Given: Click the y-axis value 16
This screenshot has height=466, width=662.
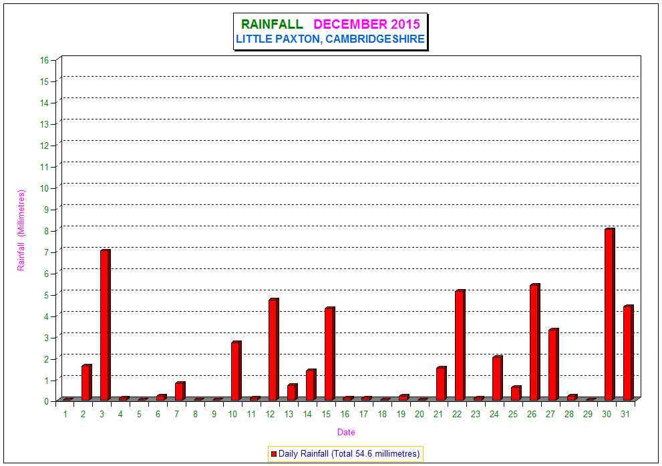Looking at the screenshot, I should tap(44, 60).
